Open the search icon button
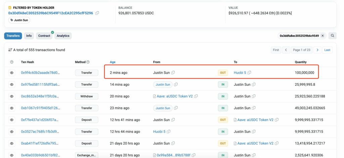 [332, 36]
